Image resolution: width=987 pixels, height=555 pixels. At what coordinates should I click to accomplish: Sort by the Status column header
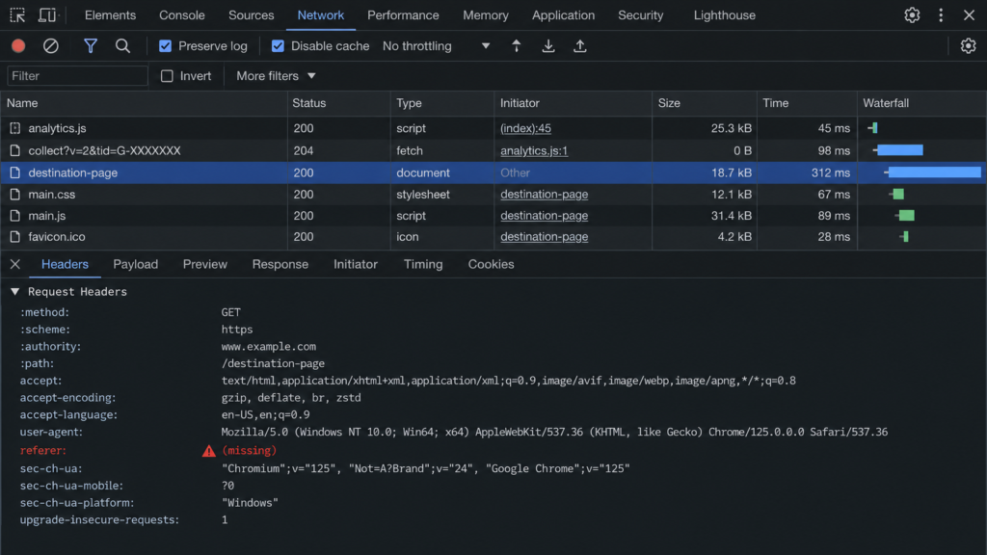tap(338, 103)
